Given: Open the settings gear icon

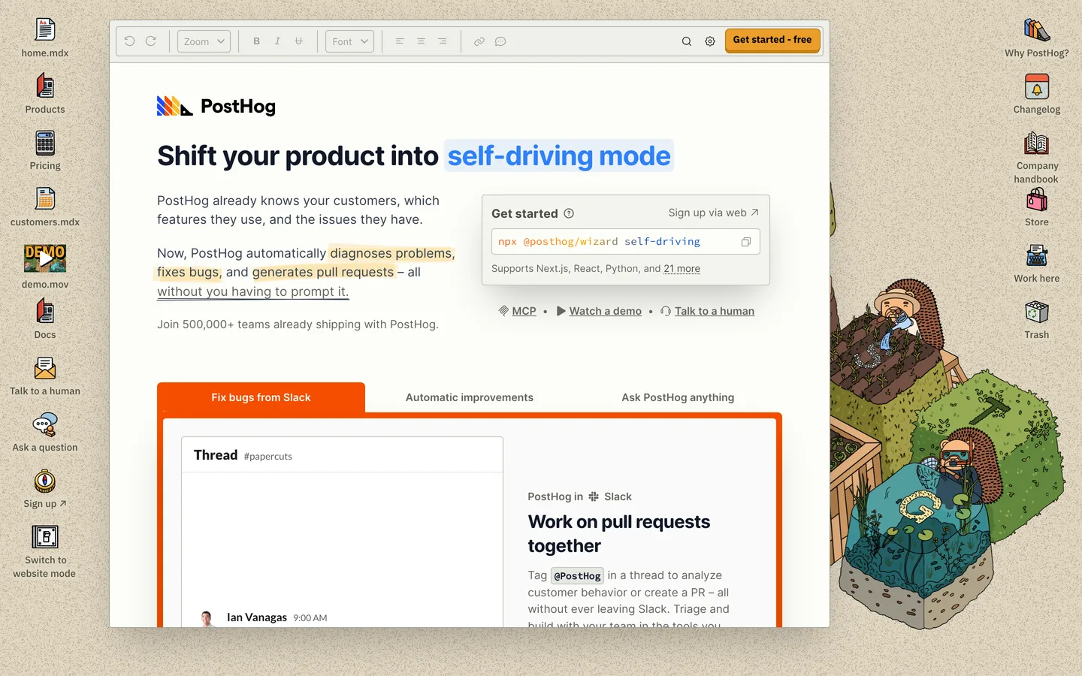Looking at the screenshot, I should tap(710, 41).
